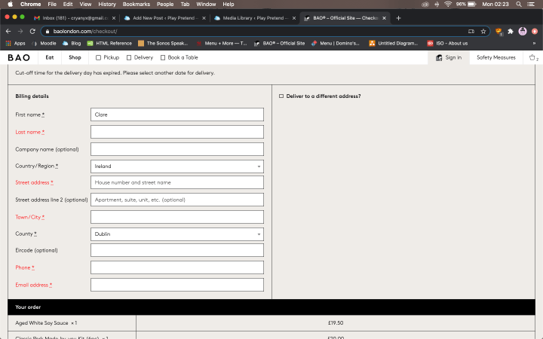Viewport: 543px width, 339px height.
Task: Open the Chrome extensions puzzle icon
Action: pyautogui.click(x=511, y=32)
